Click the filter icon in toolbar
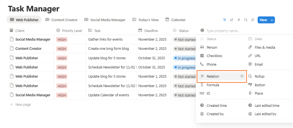 (224, 20)
